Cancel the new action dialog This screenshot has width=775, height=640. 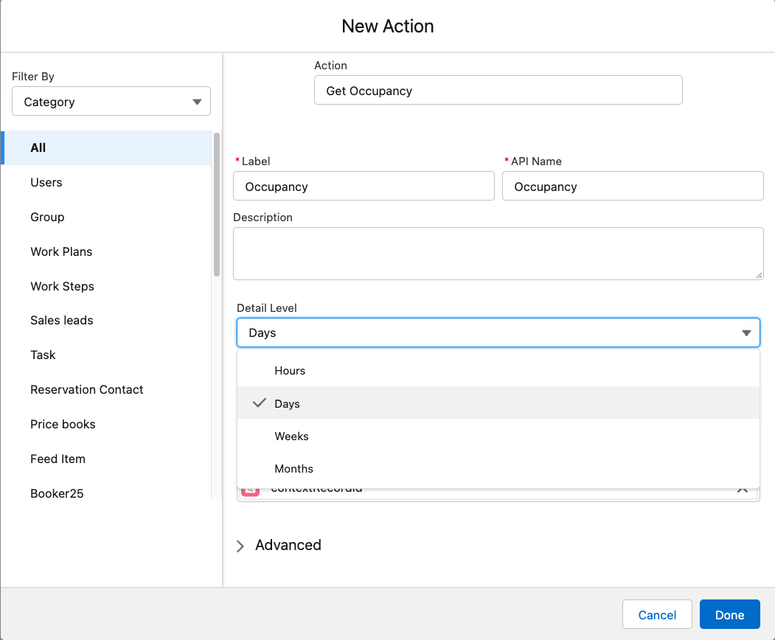click(x=656, y=615)
